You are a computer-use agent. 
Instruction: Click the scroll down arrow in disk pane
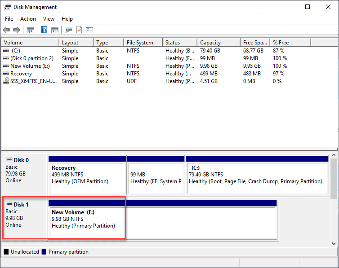(334, 244)
